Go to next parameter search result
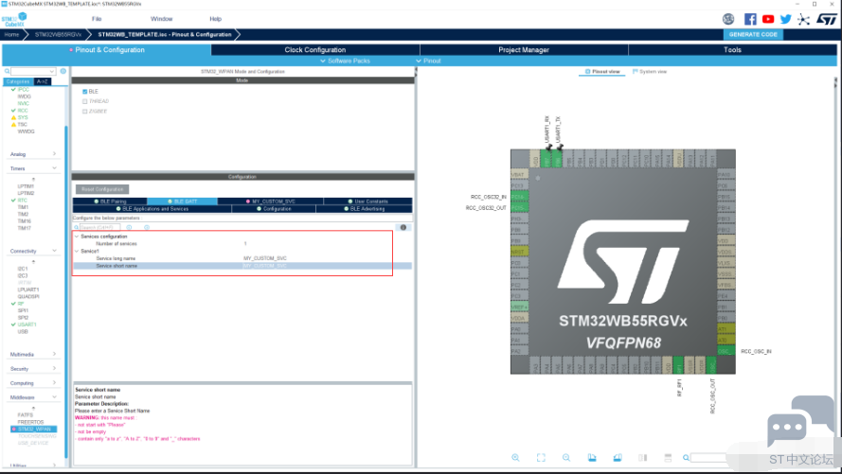This screenshot has height=474, width=842. [147, 227]
